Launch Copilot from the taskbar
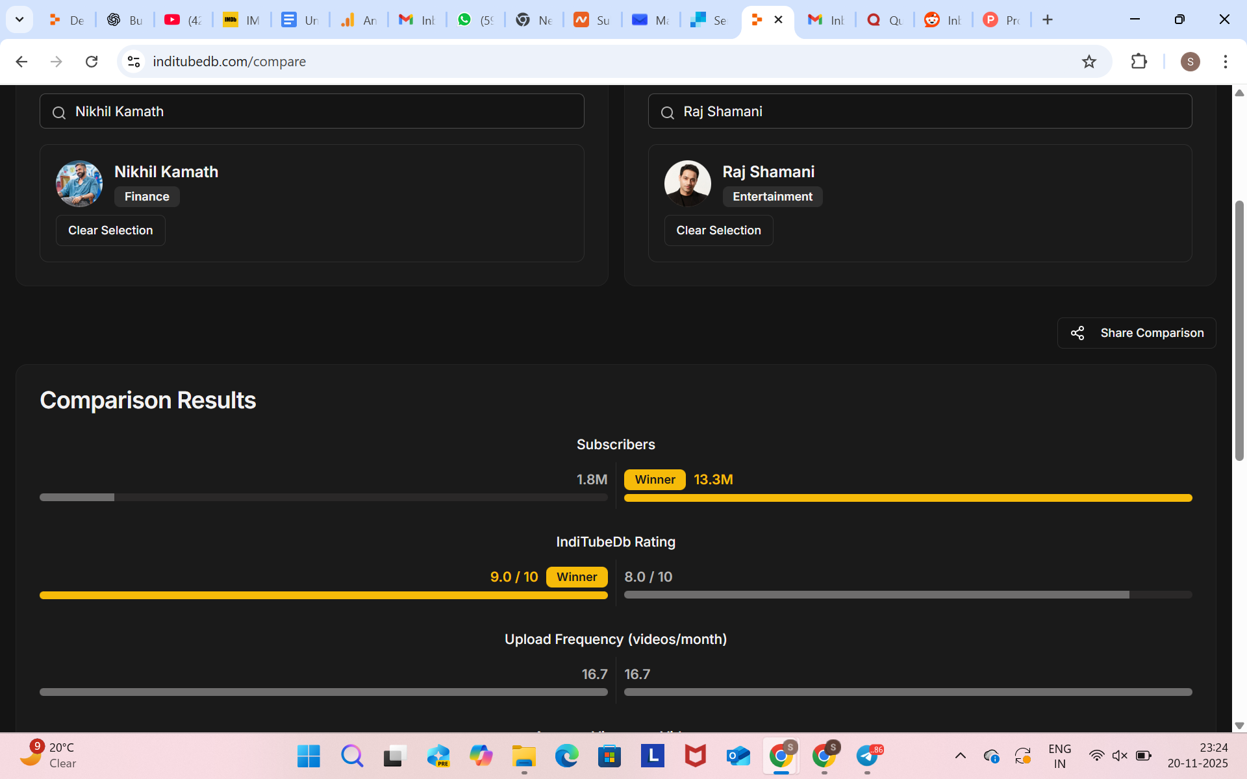 coord(481,756)
